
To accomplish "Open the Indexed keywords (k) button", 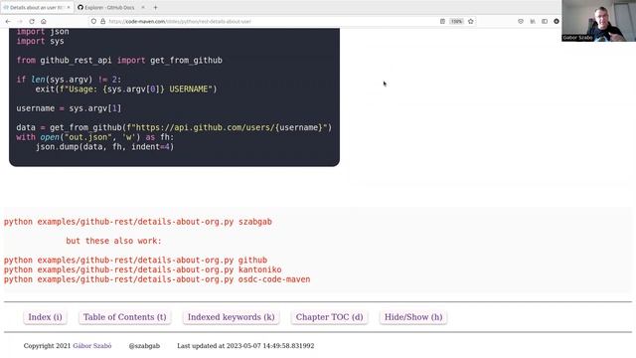I will click(x=232, y=317).
